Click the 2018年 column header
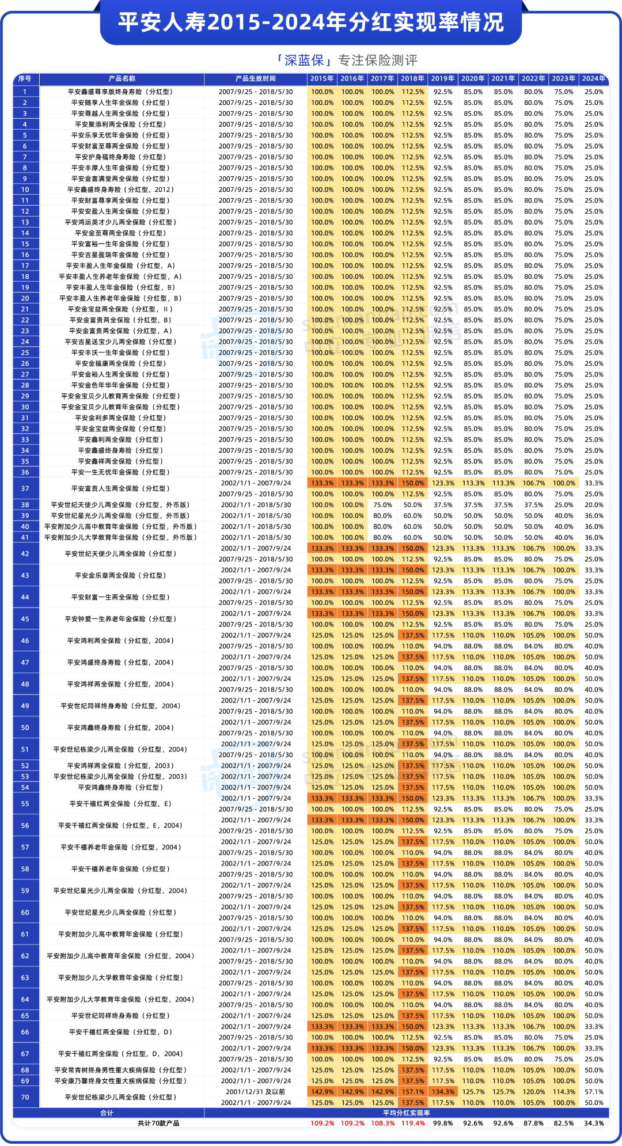Image resolution: width=622 pixels, height=1146 pixels. coord(413,79)
